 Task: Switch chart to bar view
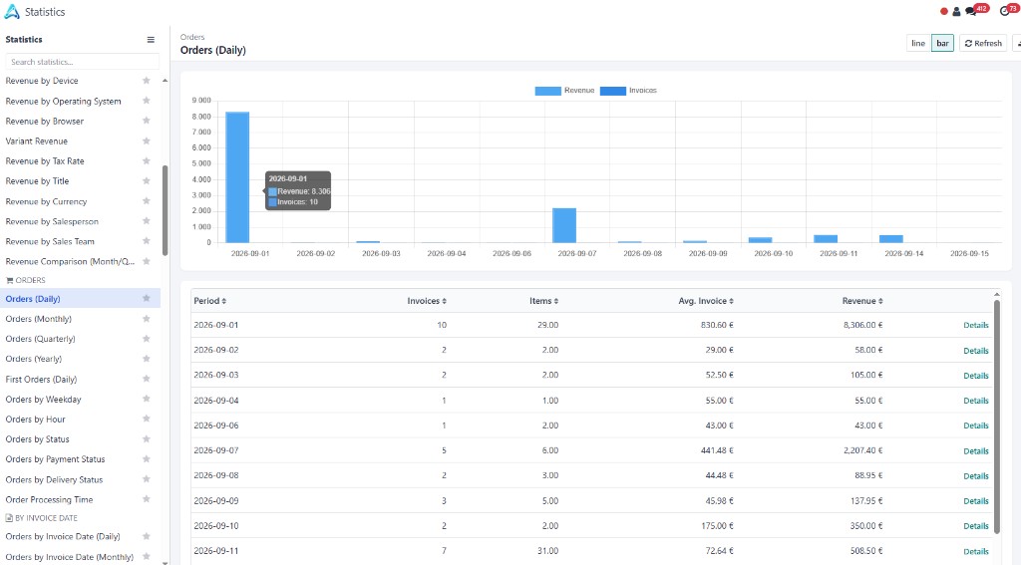coord(942,43)
